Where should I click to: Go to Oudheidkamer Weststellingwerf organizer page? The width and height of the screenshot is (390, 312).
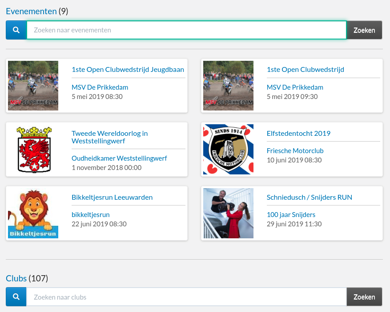(119, 158)
